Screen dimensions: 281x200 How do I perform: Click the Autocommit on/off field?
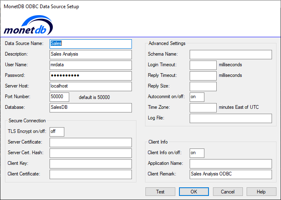tap(197, 97)
